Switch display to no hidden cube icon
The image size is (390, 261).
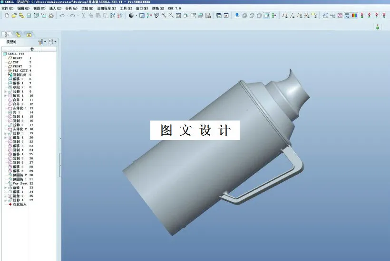[259, 15]
